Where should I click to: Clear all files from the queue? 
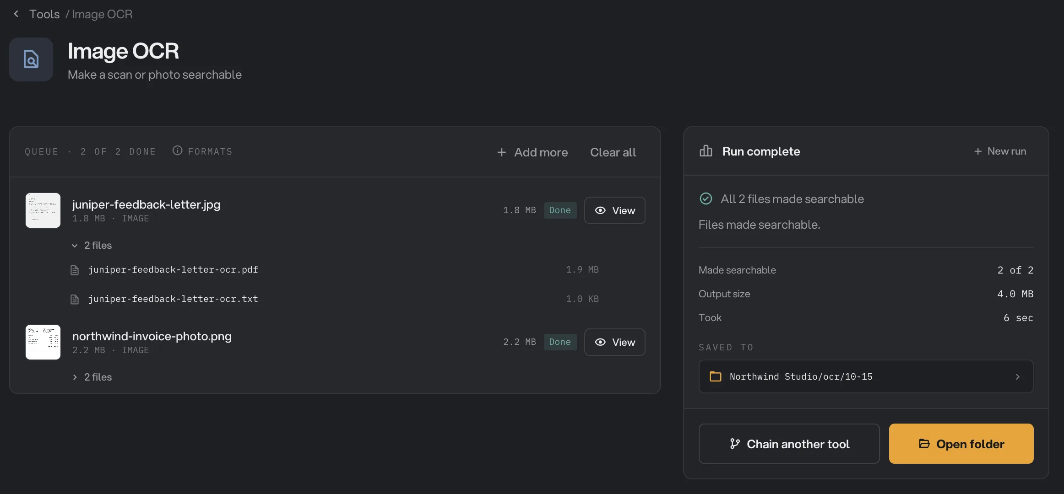[613, 152]
